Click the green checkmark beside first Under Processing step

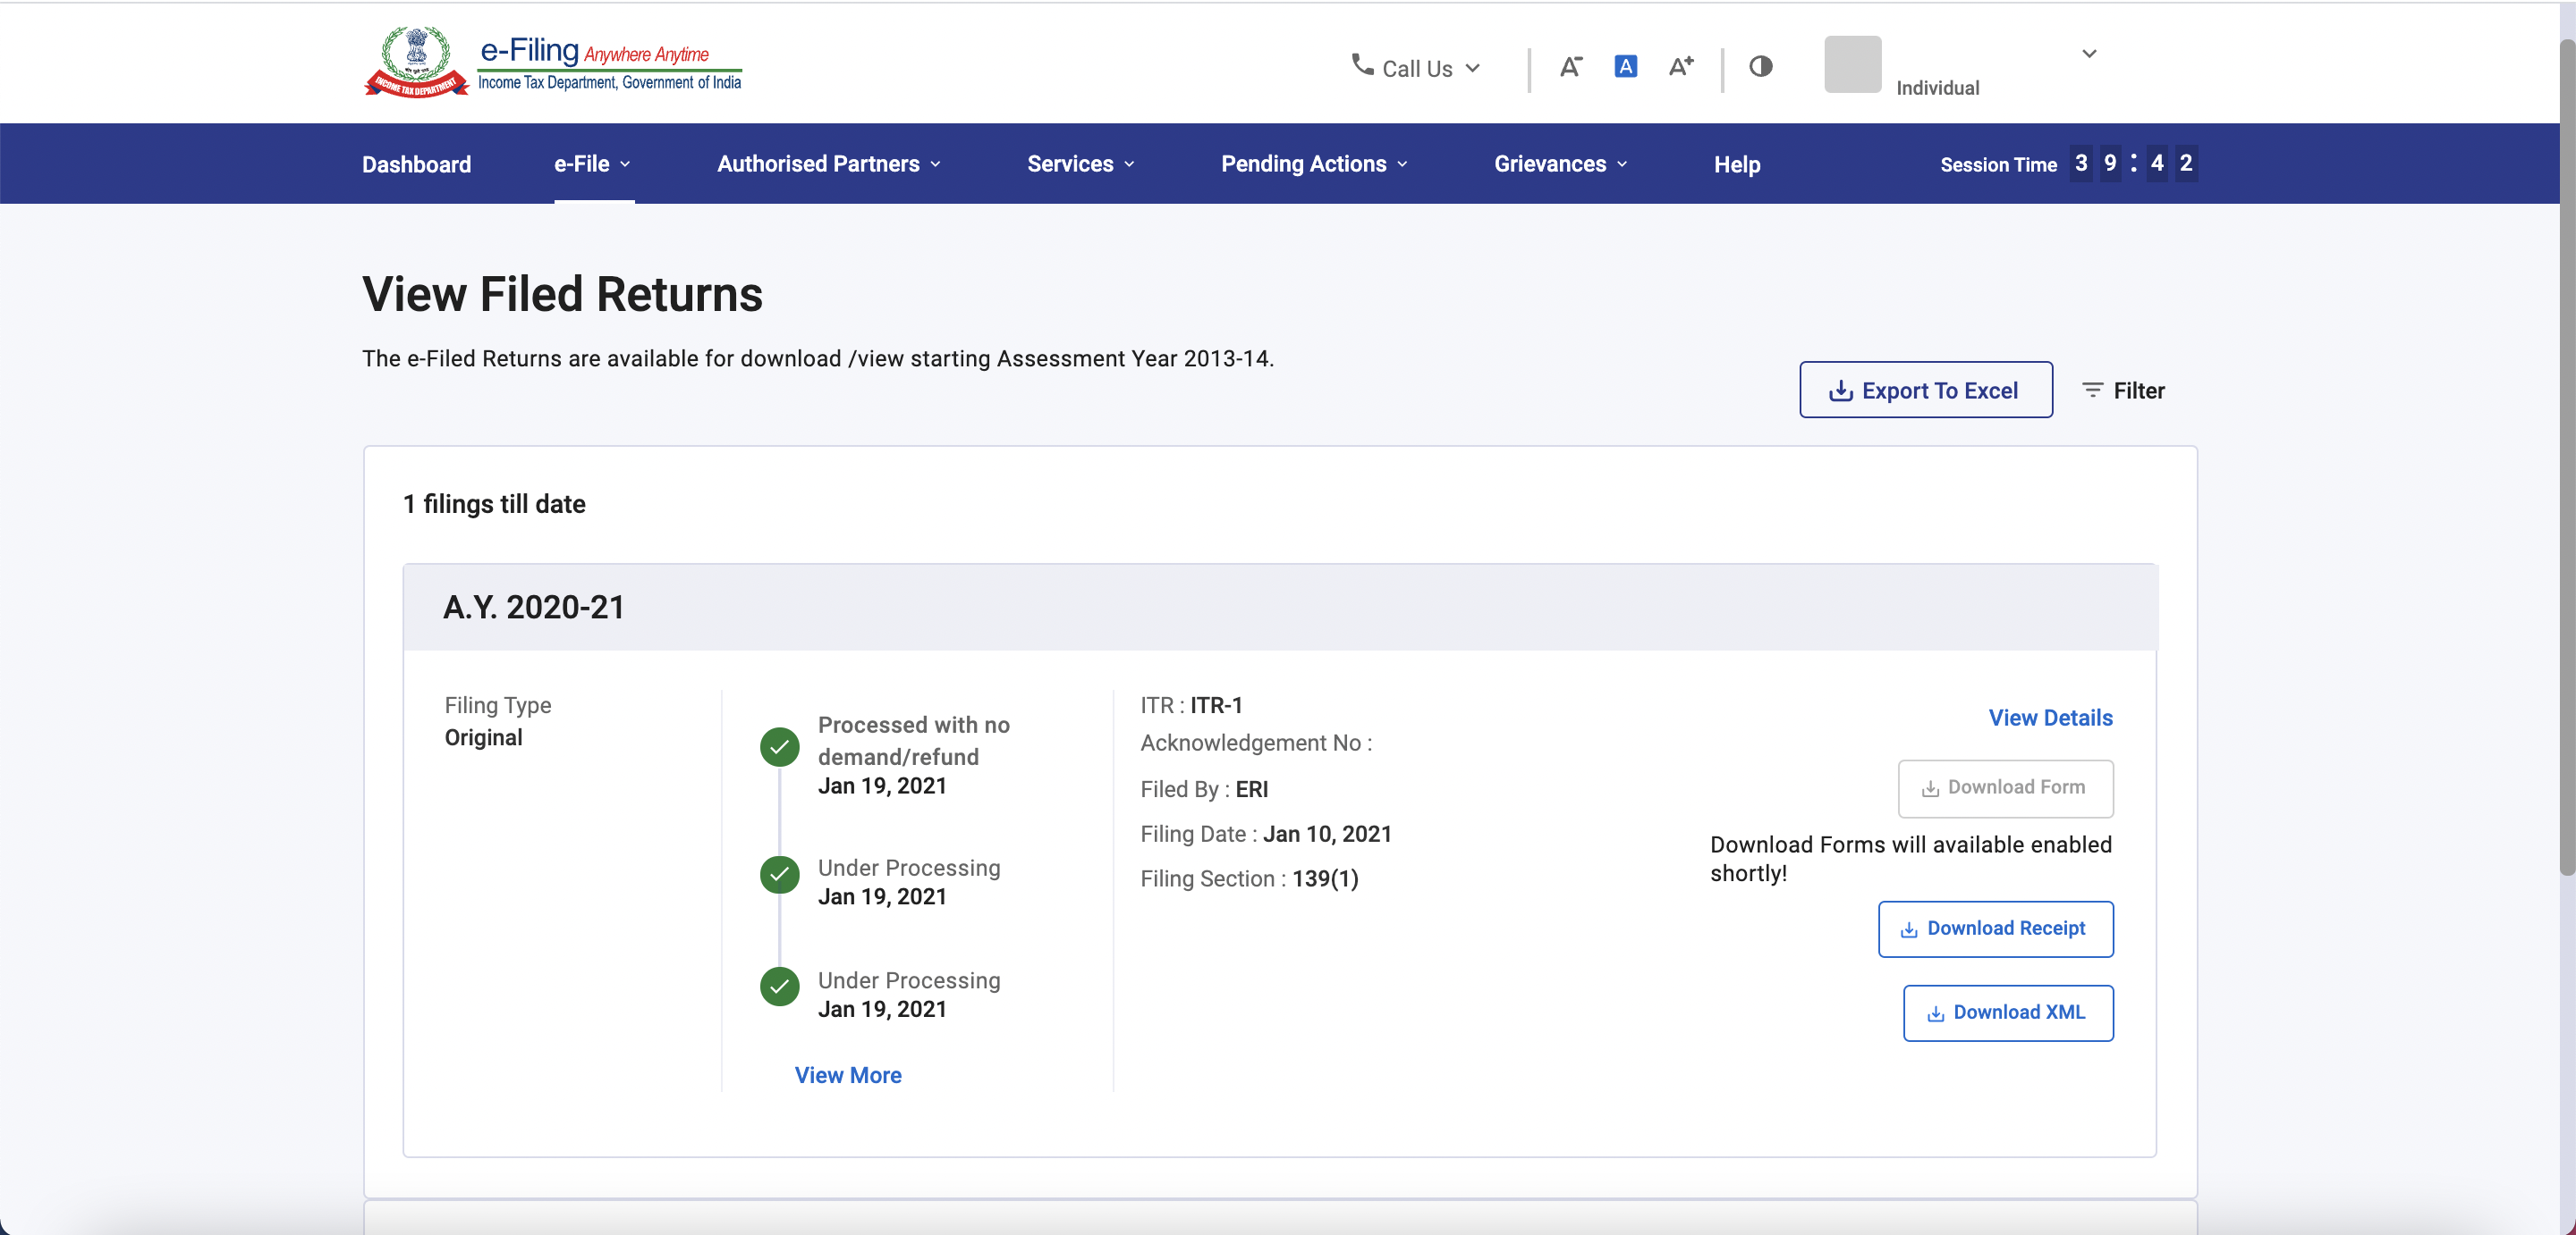779,875
